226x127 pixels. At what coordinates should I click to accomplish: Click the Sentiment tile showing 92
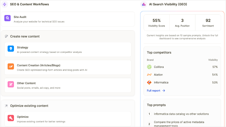[208, 23]
